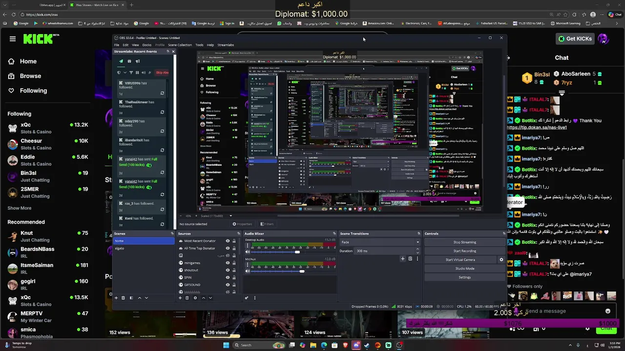
Task: Pause Streamlabs alert queue
Action: 137,73
